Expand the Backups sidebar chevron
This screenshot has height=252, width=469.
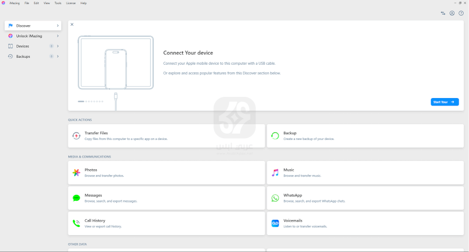coord(57,57)
